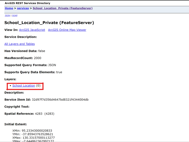The height and width of the screenshot is (142, 189).
Task: View the service as JSON
Action: coord(7,15)
